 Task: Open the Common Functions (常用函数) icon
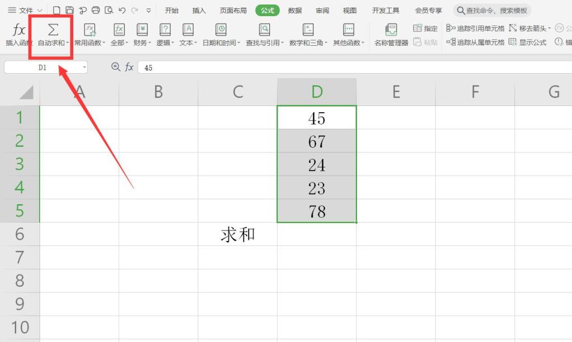(x=90, y=30)
